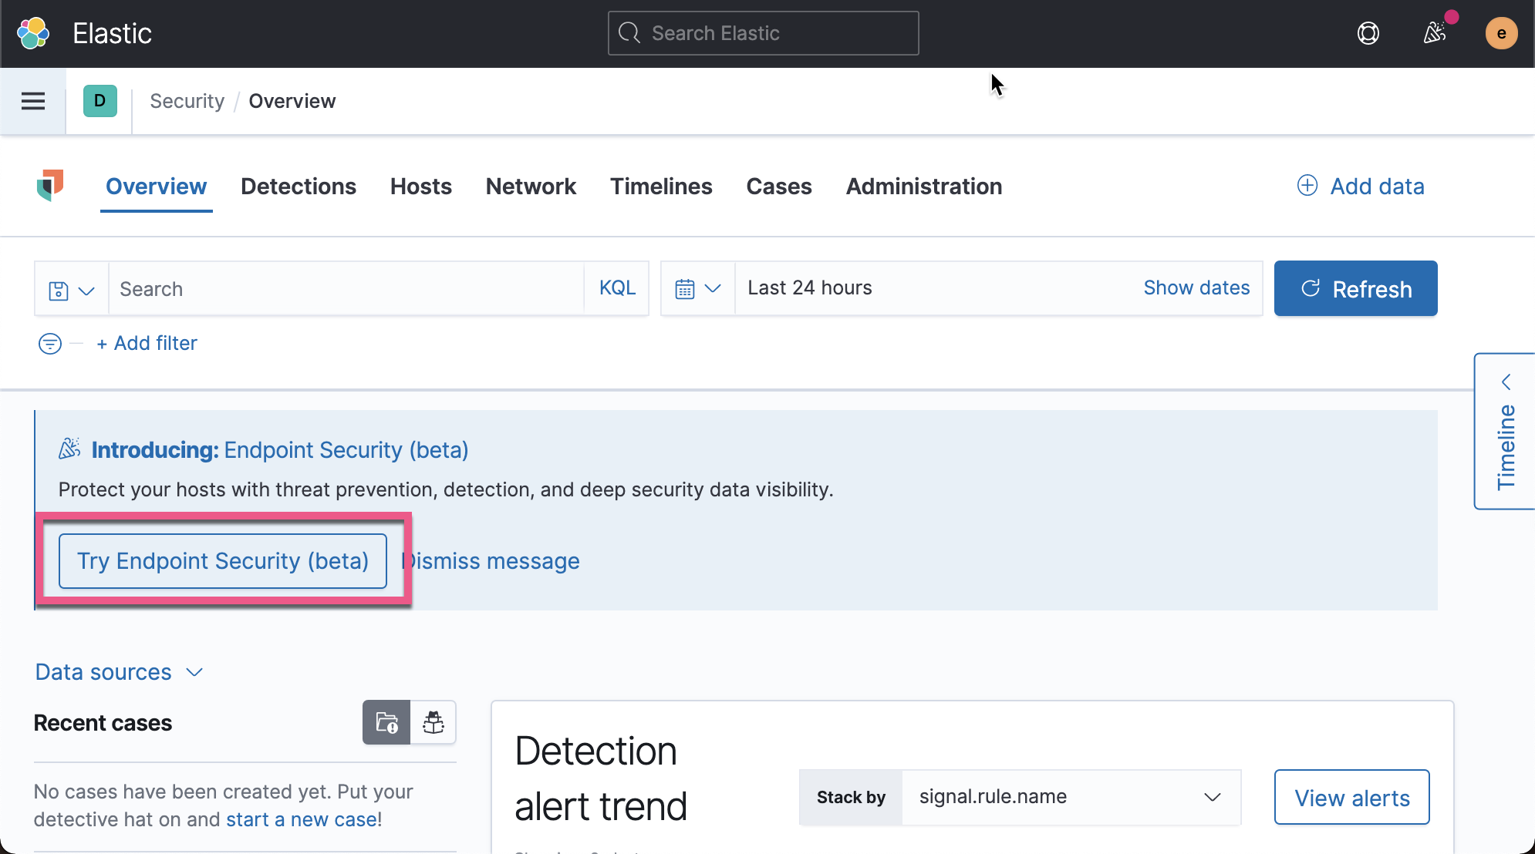Viewport: 1535px width, 854px height.
Task: Collapse the Timeline flyout with the chevron
Action: (1507, 382)
